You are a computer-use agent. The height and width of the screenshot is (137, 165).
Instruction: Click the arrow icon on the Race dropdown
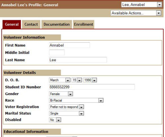click(101, 100)
